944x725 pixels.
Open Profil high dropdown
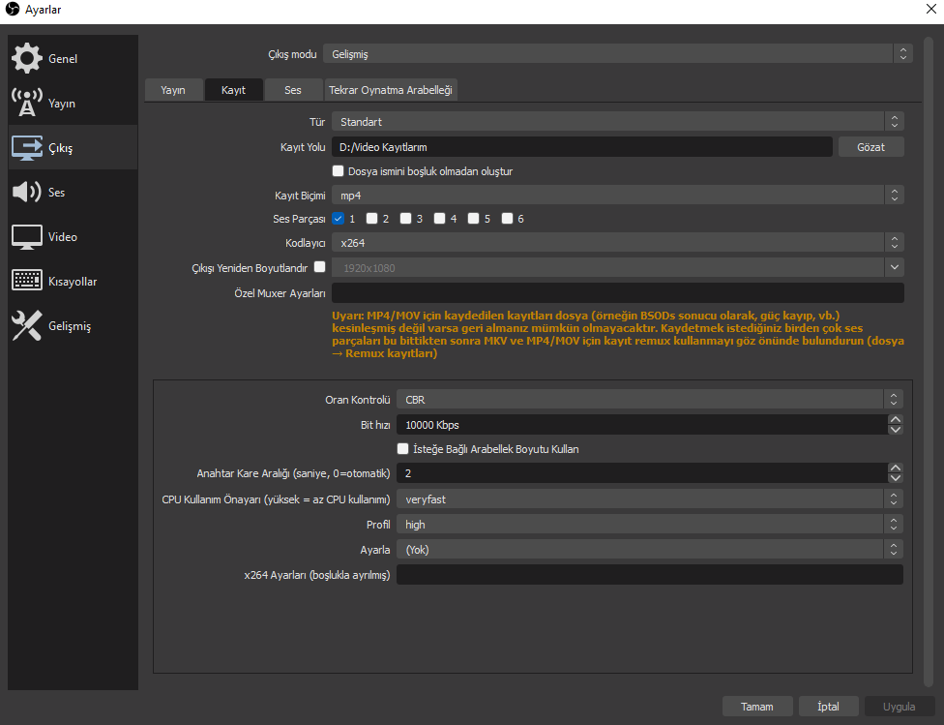[x=650, y=525]
